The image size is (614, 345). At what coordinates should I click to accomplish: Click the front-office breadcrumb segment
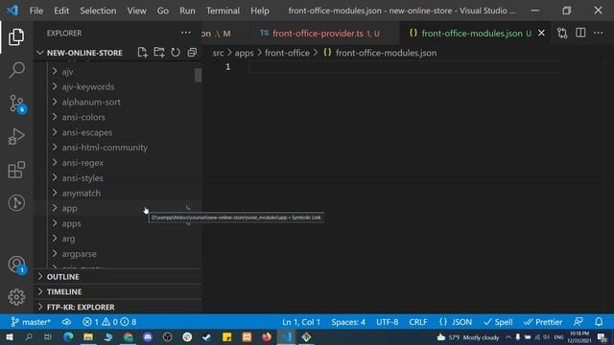287,53
